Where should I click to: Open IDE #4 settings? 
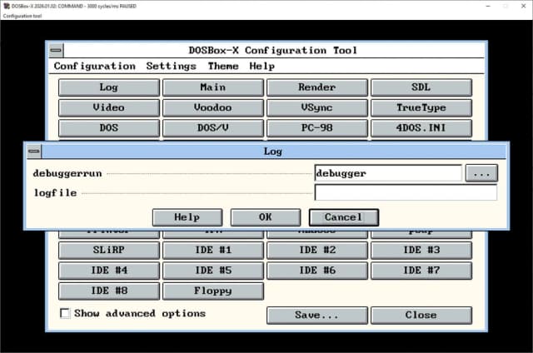[109, 271]
